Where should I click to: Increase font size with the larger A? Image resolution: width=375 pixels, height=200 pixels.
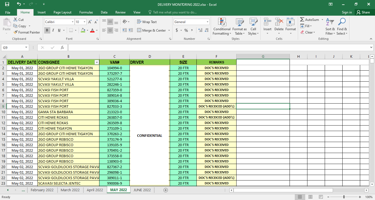(90, 22)
